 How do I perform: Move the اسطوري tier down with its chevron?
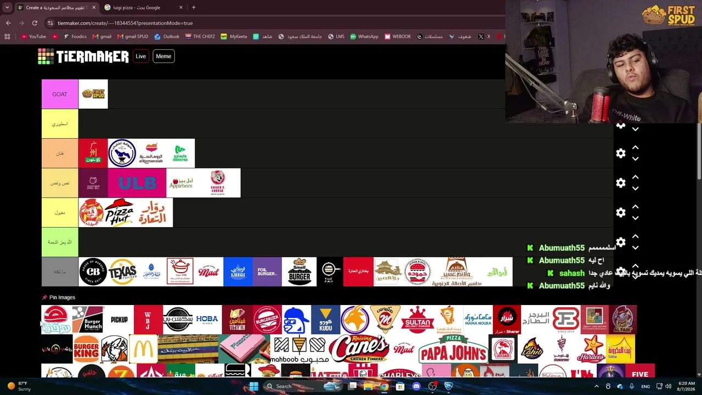[635, 129]
